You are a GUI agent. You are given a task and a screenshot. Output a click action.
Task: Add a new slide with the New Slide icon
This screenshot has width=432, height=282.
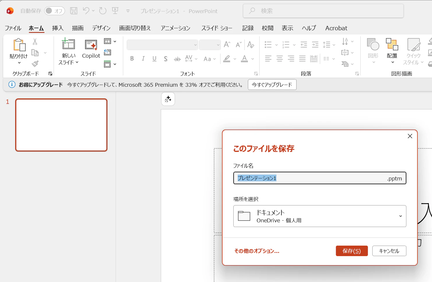(68, 44)
